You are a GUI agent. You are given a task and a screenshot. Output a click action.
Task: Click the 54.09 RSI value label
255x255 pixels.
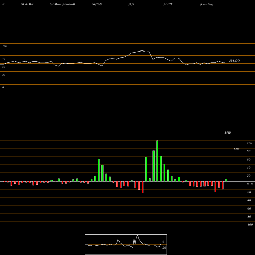235,61
